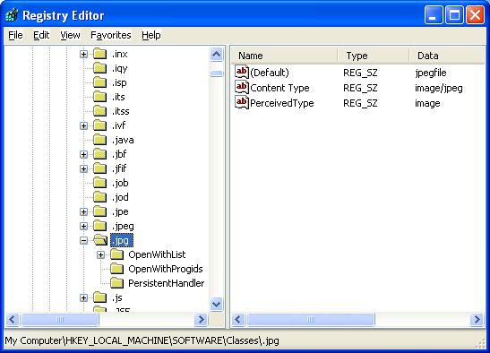Expand the .js key

coord(83,298)
